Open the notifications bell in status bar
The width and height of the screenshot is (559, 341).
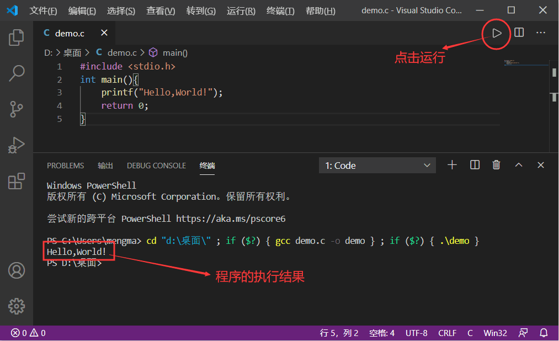[x=543, y=333]
